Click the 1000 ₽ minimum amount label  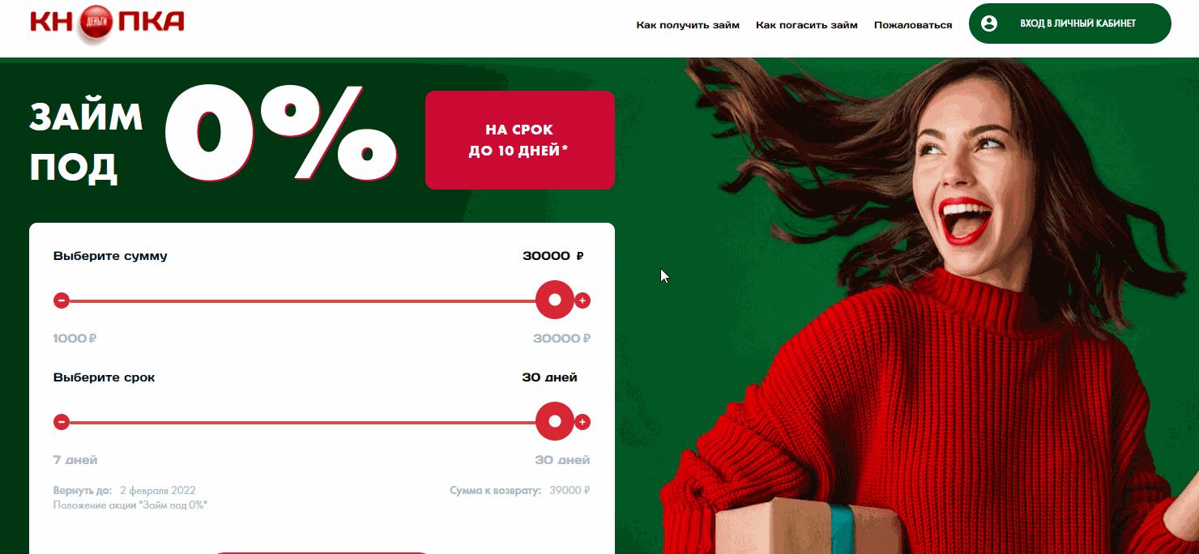pyautogui.click(x=75, y=339)
